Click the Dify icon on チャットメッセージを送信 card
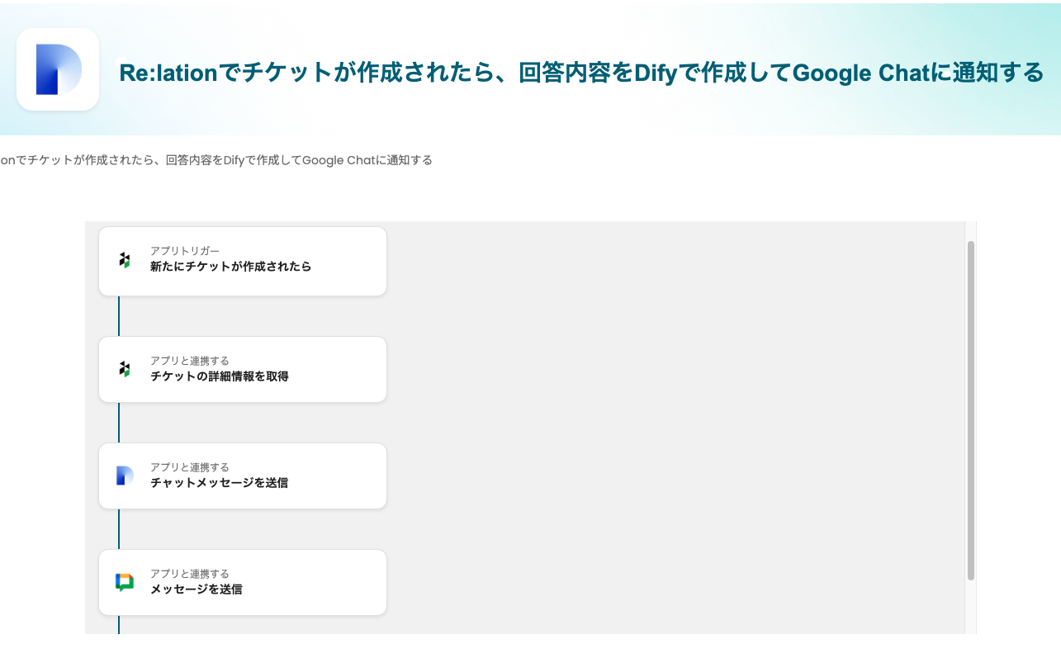The height and width of the screenshot is (653, 1061). pos(125,476)
